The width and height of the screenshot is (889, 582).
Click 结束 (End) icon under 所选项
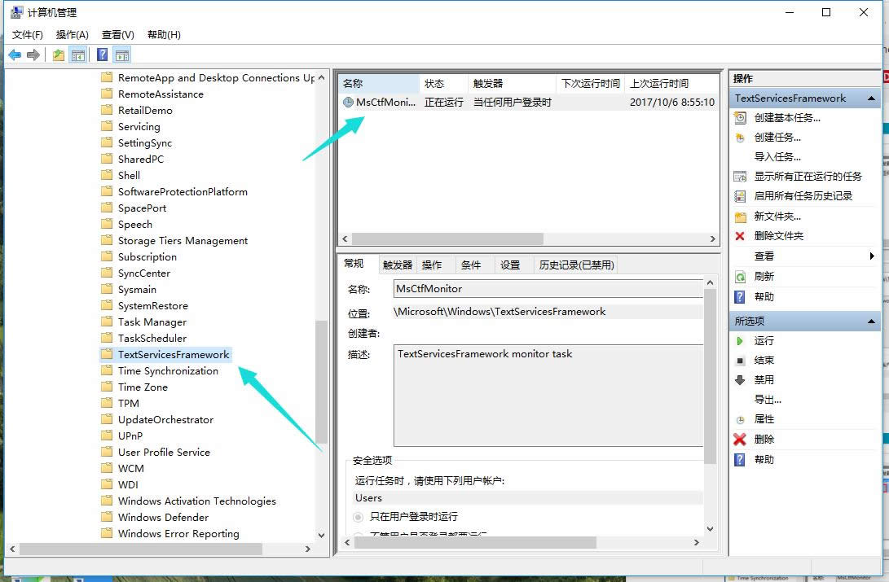tap(739, 360)
